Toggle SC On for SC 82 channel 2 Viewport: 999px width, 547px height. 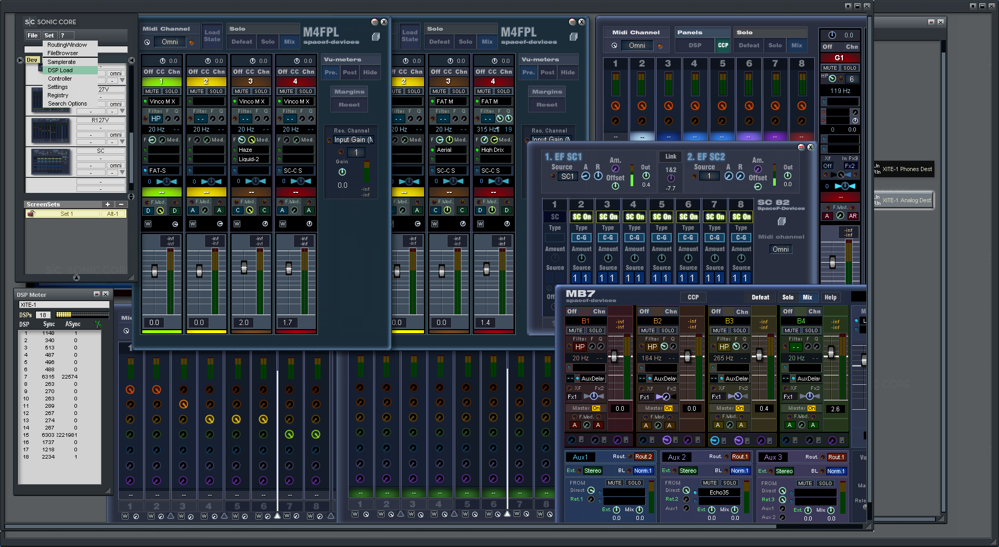(x=581, y=217)
